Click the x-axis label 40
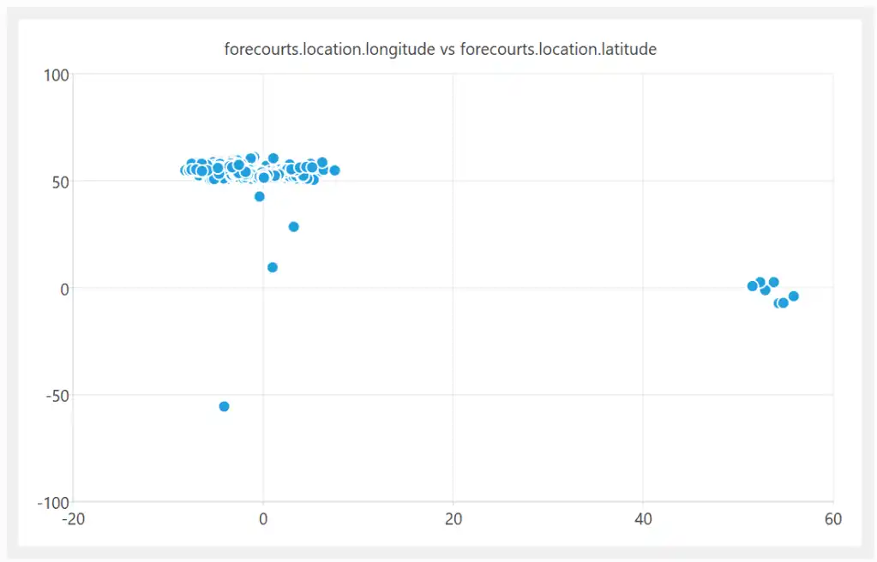Viewport: 877px width, 562px height. click(643, 519)
